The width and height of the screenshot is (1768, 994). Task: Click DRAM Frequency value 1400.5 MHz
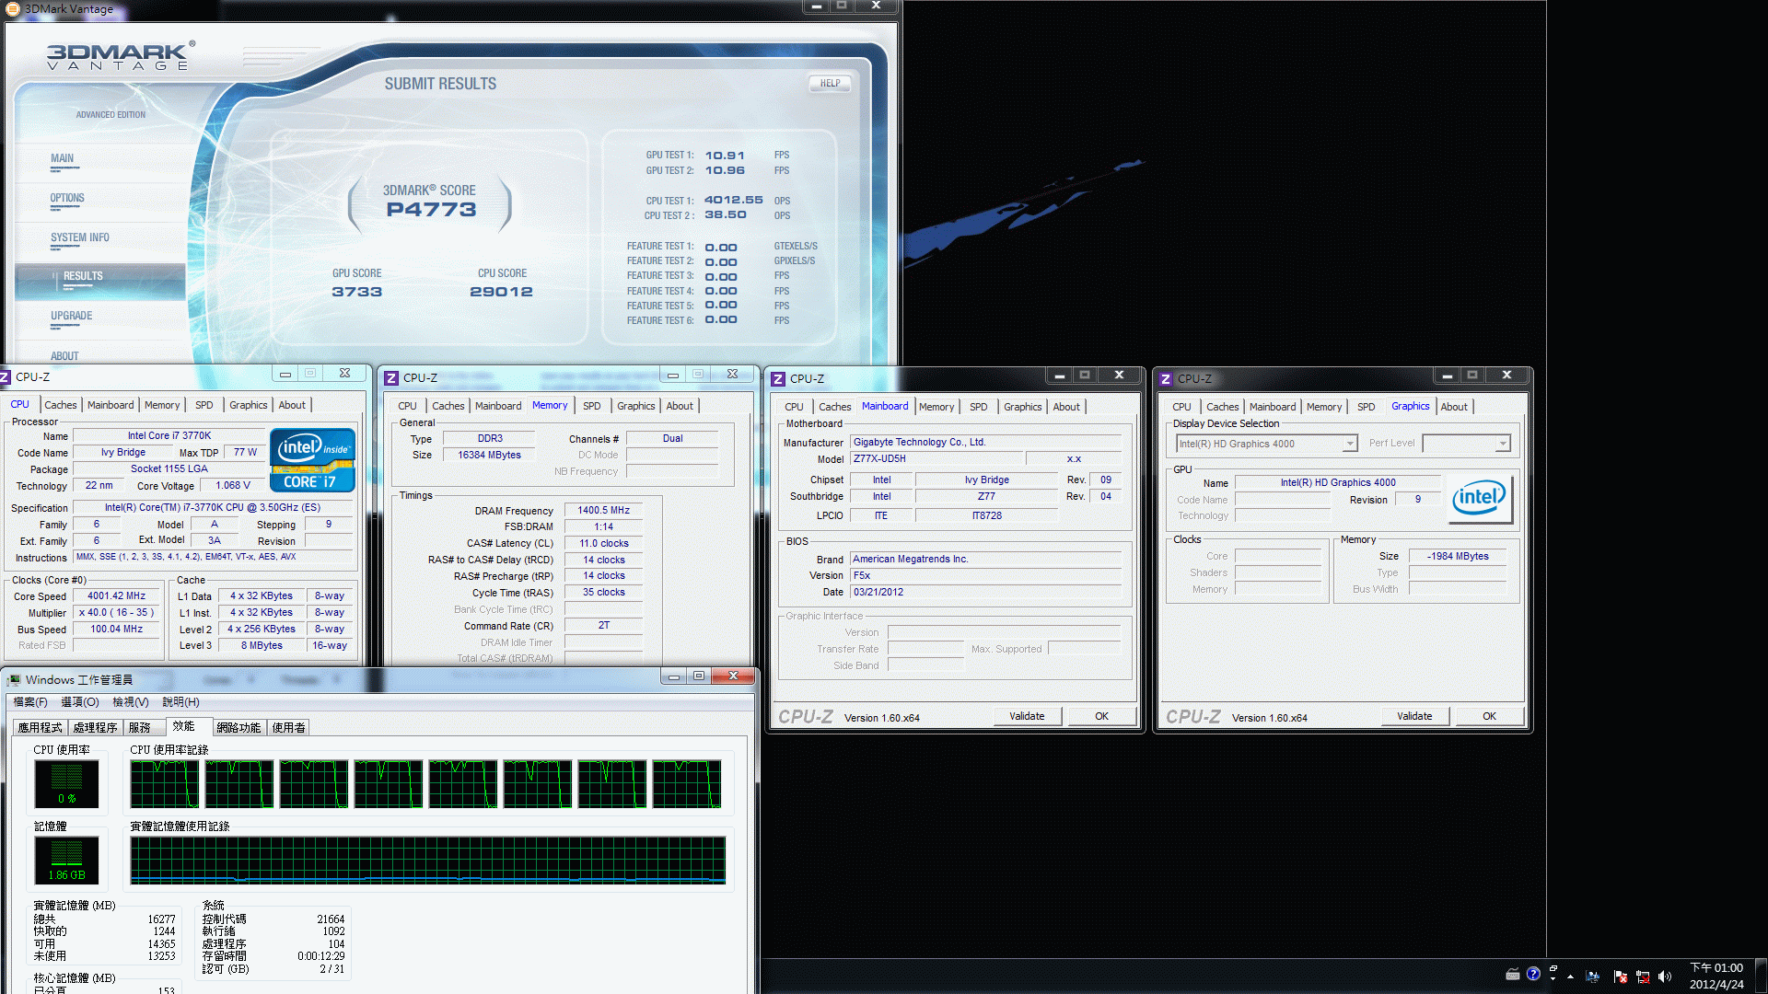tap(604, 510)
